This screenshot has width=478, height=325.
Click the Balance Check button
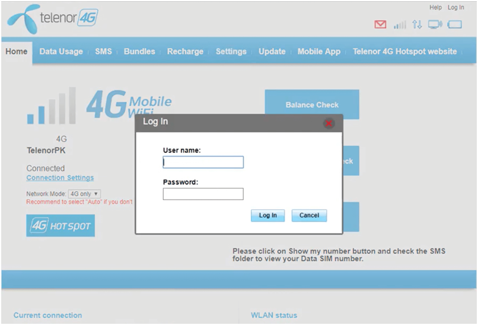[312, 105]
